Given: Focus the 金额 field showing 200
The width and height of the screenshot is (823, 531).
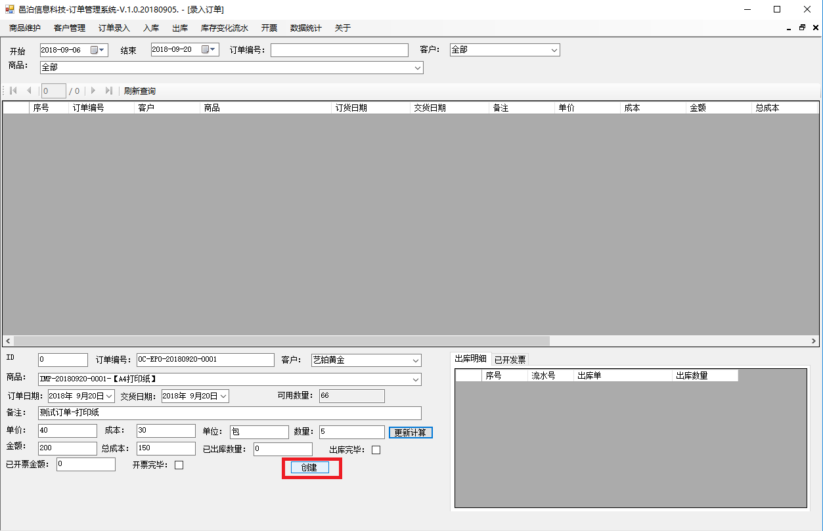Looking at the screenshot, I should tap(68, 448).
